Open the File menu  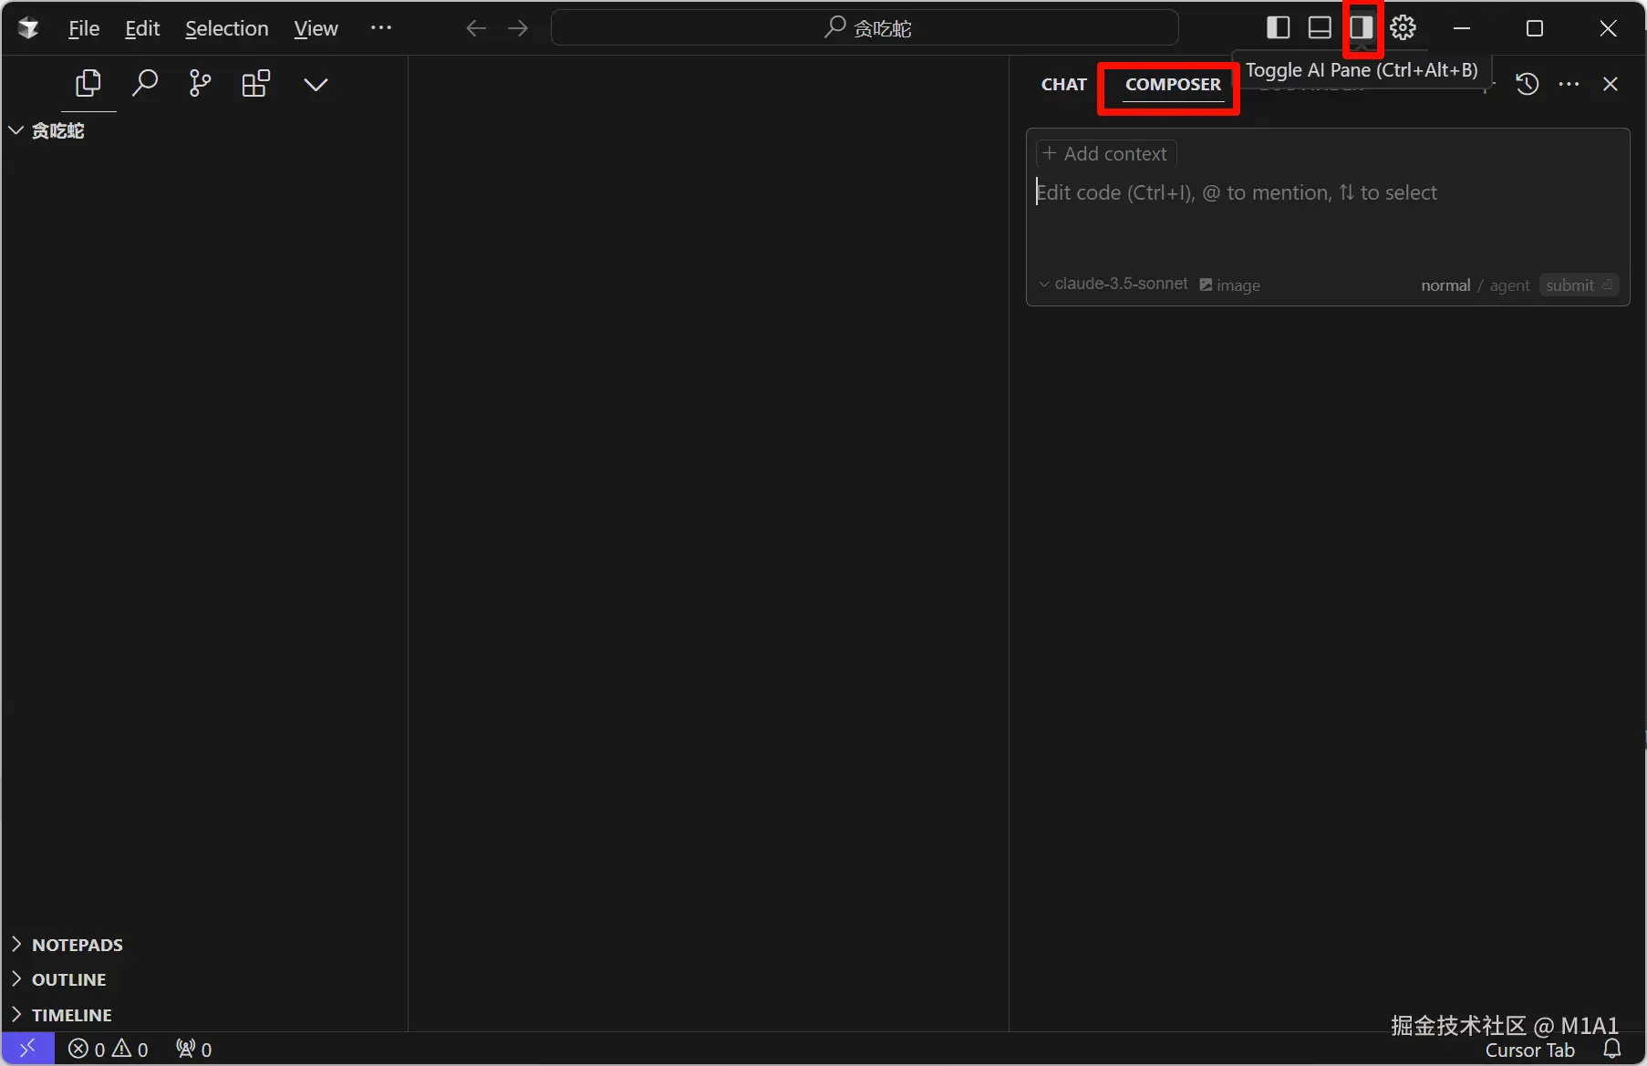(x=84, y=28)
